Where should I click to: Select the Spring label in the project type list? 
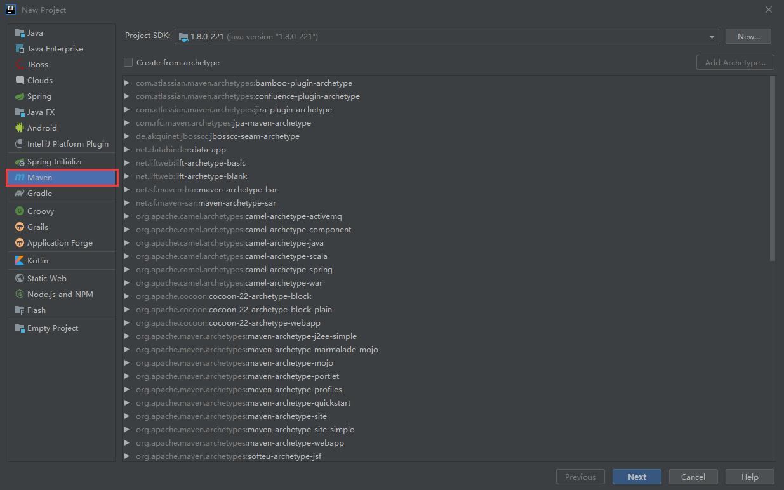click(x=39, y=96)
